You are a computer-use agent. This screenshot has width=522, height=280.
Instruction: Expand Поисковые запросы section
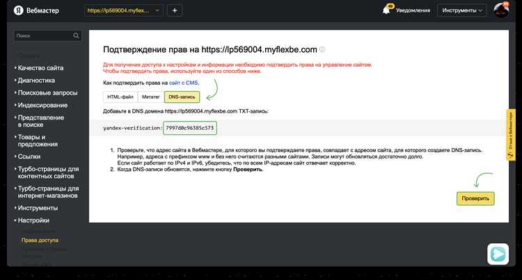46,92
